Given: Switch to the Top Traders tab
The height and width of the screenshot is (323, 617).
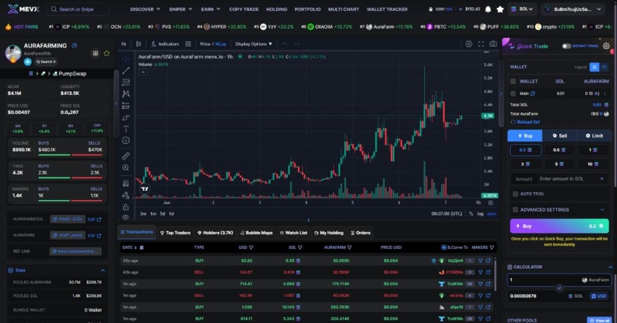Looking at the screenshot, I should click(175, 233).
